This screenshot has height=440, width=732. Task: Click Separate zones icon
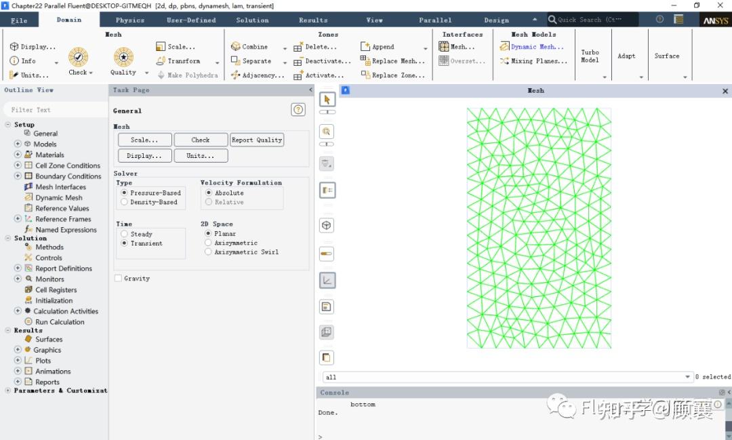click(236, 61)
